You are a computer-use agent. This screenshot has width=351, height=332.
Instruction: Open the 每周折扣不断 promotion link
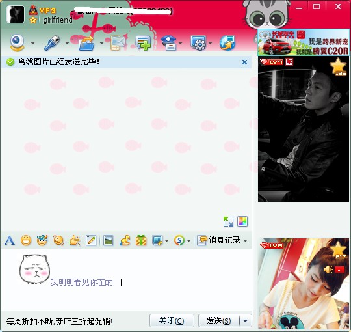pos(59,322)
